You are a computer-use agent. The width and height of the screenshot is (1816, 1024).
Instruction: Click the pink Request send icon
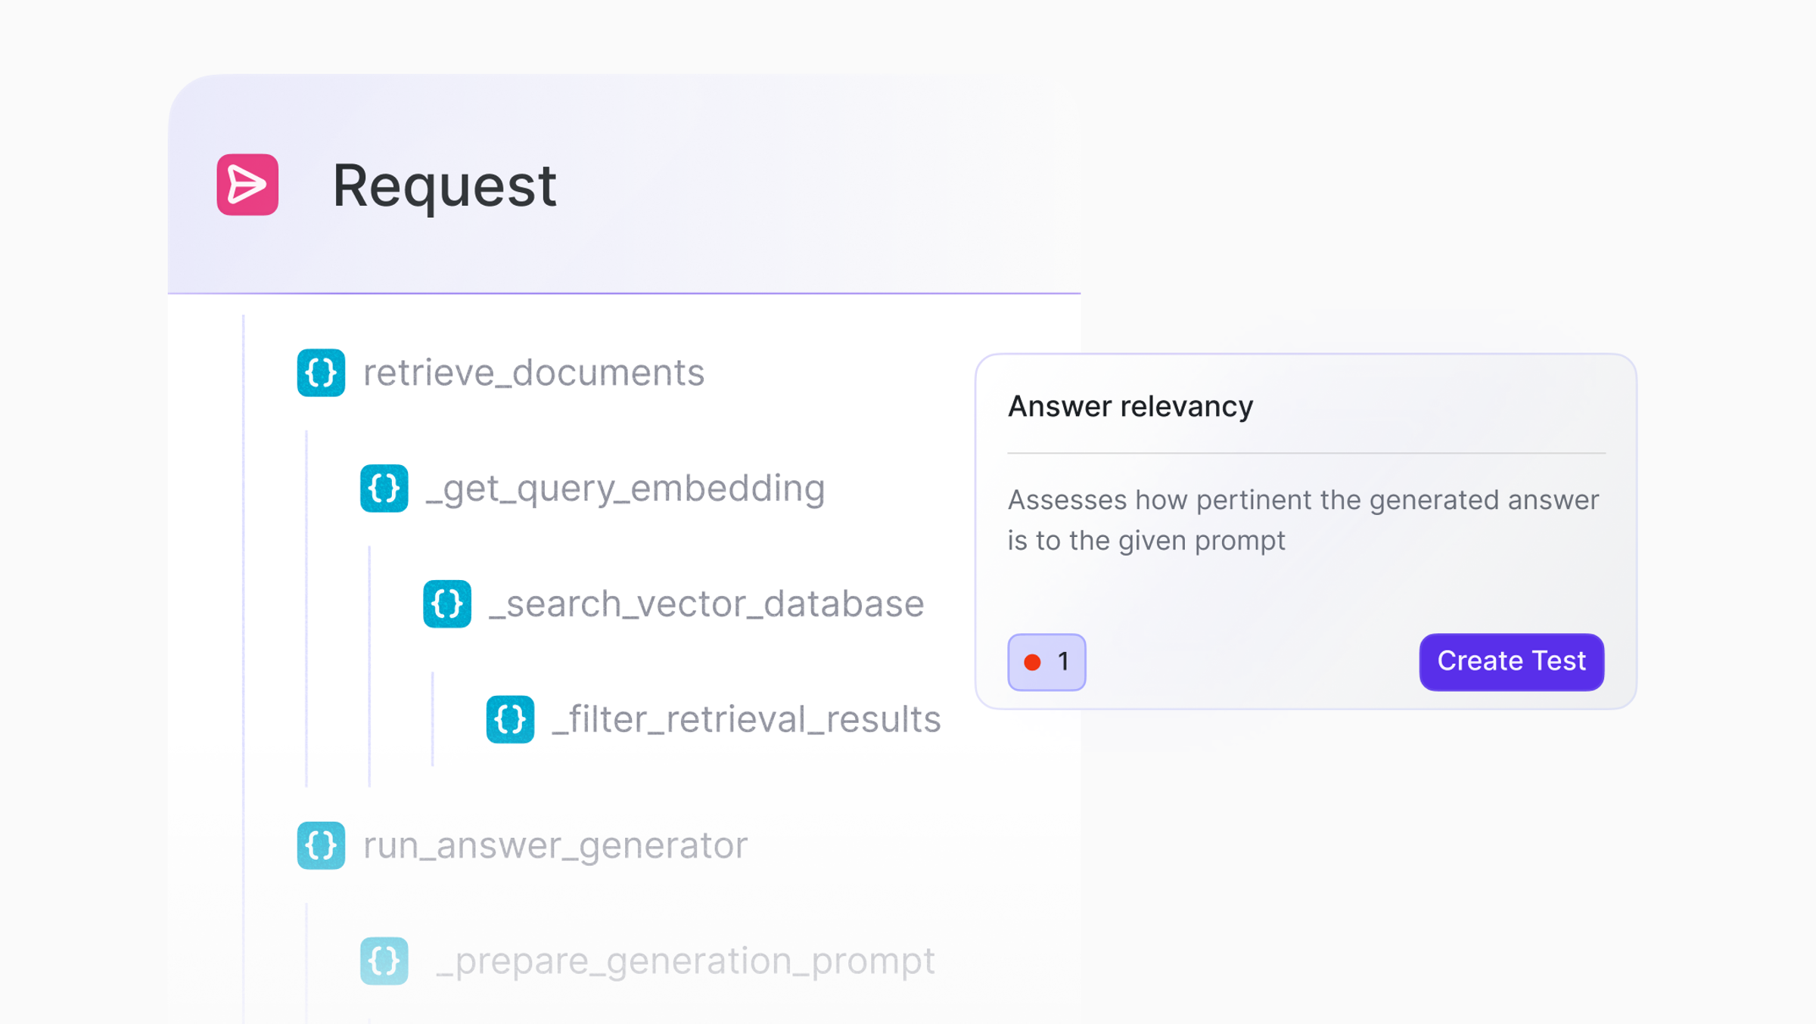pos(247,185)
